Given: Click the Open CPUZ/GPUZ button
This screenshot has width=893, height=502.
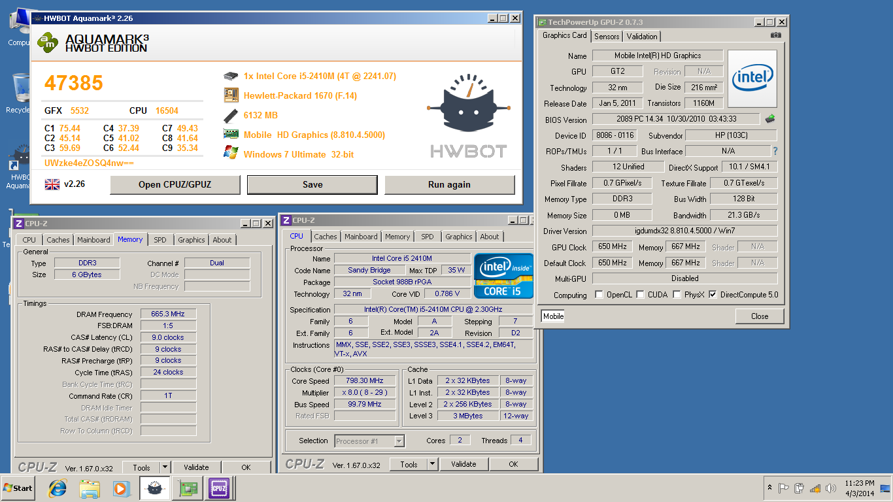Looking at the screenshot, I should [175, 184].
